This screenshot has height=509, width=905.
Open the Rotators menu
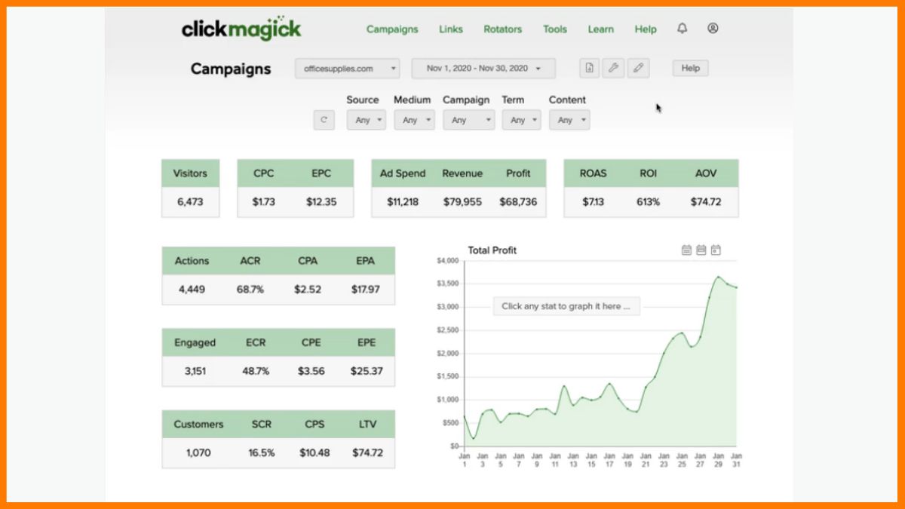click(502, 29)
